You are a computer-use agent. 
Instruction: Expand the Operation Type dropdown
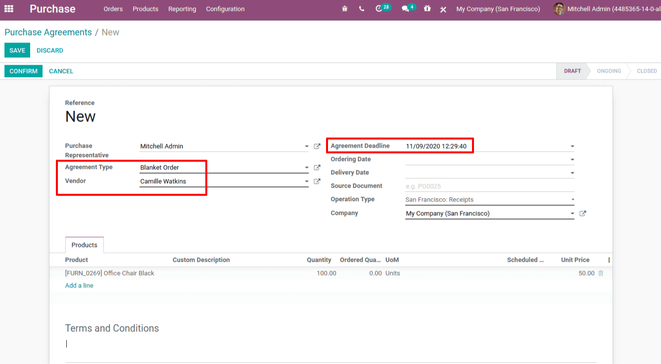[572, 200]
